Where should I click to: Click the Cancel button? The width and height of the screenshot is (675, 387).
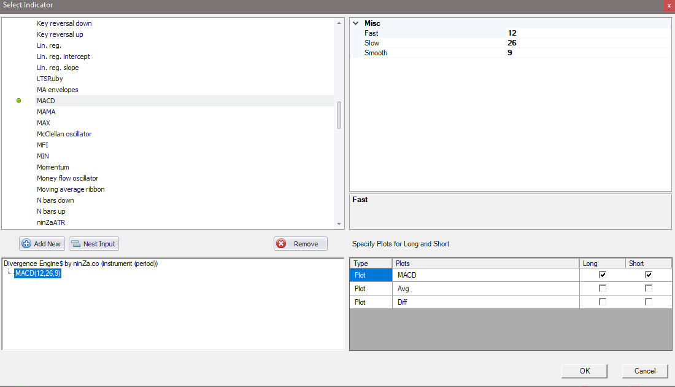645,370
